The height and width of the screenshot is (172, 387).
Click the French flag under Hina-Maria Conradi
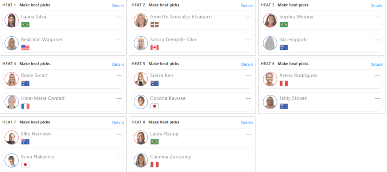click(x=25, y=106)
